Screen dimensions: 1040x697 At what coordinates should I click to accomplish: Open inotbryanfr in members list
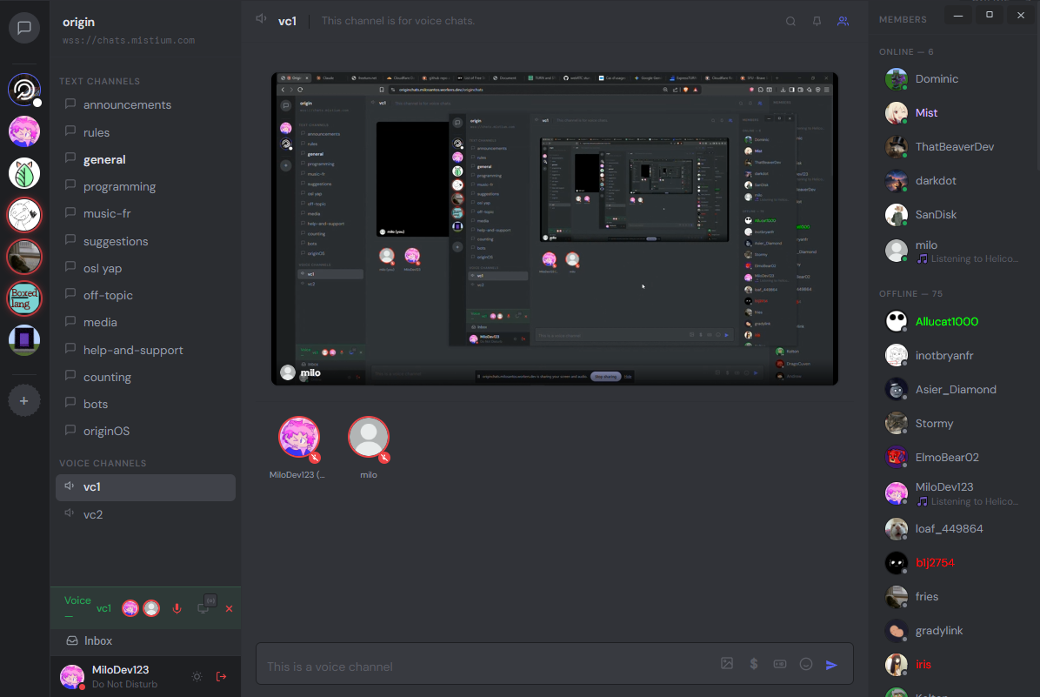(x=953, y=355)
